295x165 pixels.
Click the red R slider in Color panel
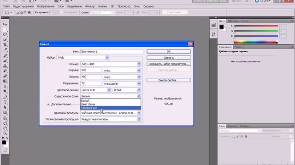pyautogui.click(x=256, y=26)
